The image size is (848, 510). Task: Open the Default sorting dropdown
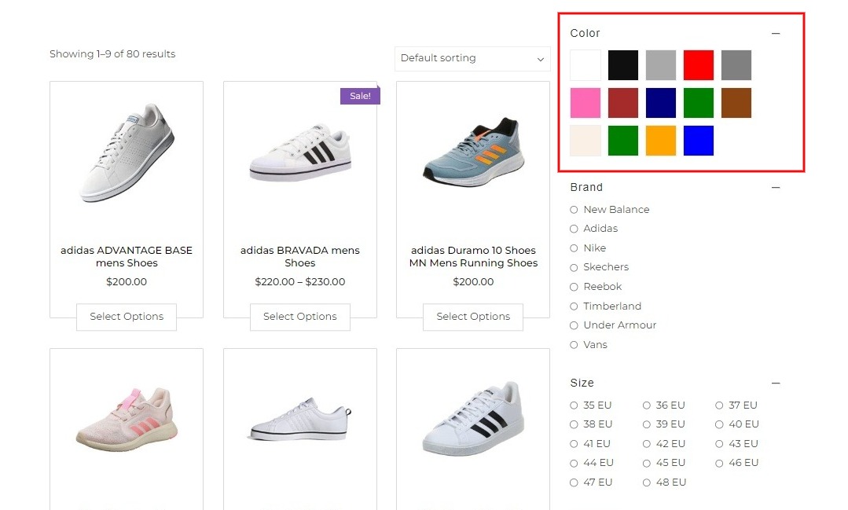(x=472, y=58)
